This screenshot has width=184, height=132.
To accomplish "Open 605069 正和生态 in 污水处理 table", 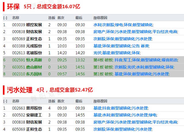I will 27,129.
